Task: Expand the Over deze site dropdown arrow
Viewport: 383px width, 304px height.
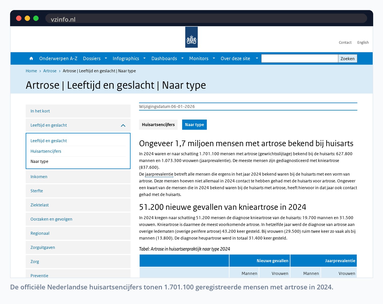Action: tap(257, 58)
